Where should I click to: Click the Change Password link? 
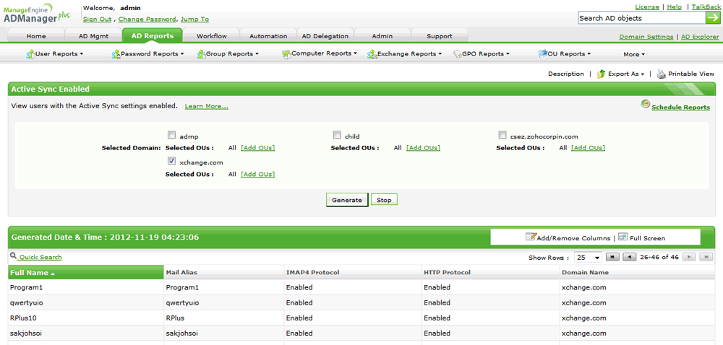pos(147,19)
